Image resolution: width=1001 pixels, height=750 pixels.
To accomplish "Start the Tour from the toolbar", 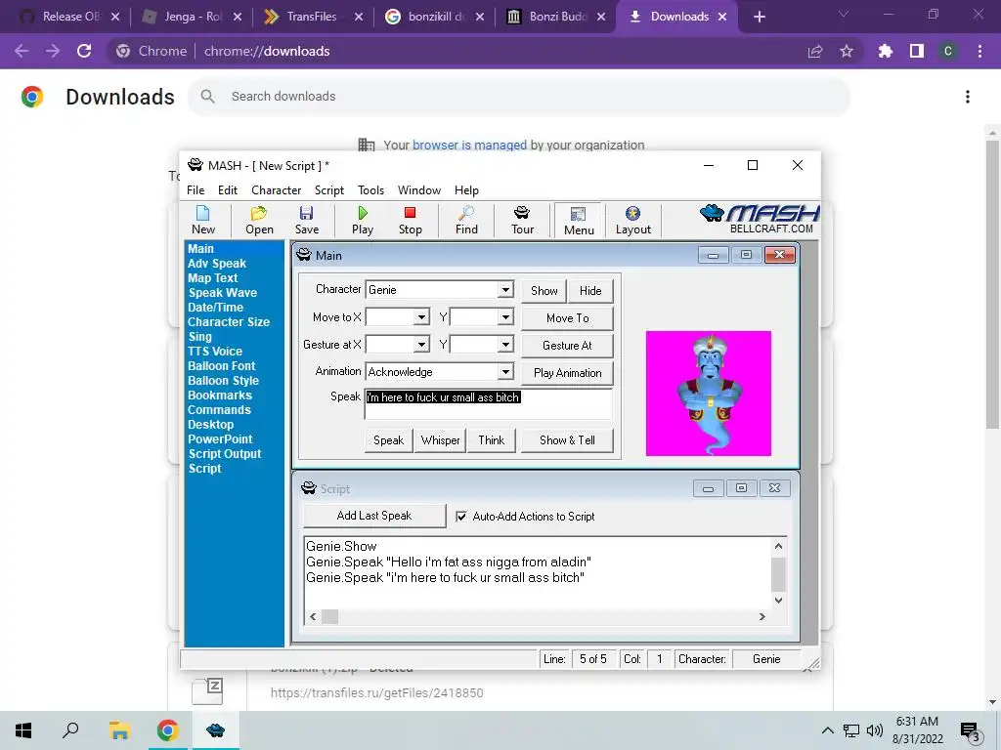I will point(522,220).
